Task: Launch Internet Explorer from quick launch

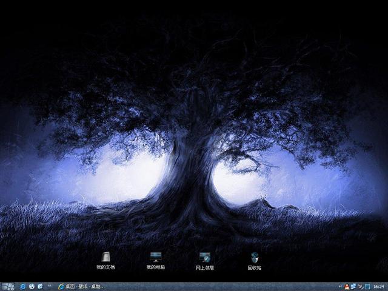Action: click(x=22, y=286)
